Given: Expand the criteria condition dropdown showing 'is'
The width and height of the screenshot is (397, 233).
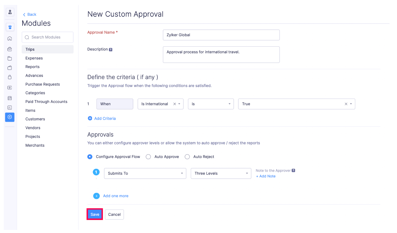Looking at the screenshot, I should (211, 104).
